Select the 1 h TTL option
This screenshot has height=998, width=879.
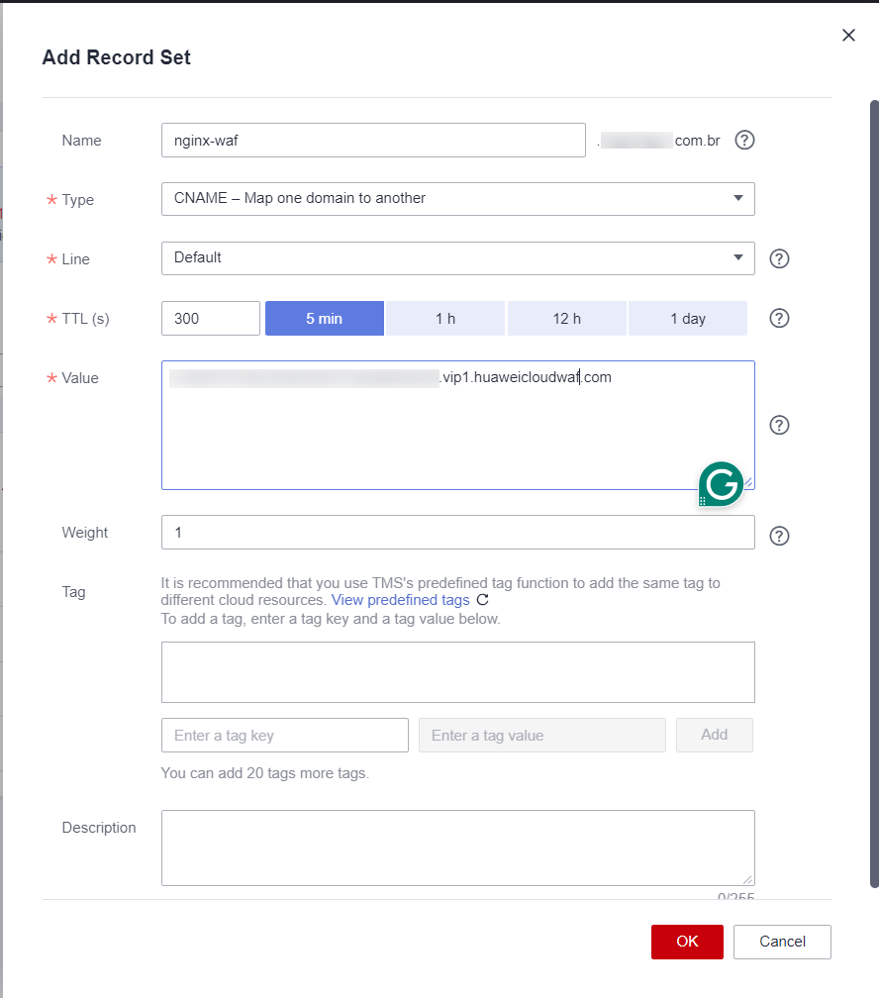(445, 319)
